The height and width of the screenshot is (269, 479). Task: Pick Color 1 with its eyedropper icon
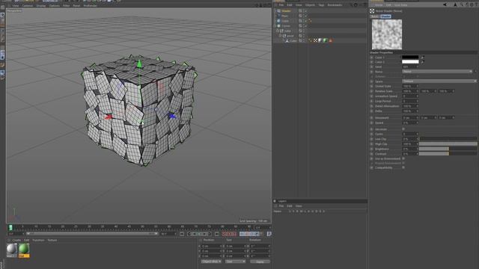point(422,57)
